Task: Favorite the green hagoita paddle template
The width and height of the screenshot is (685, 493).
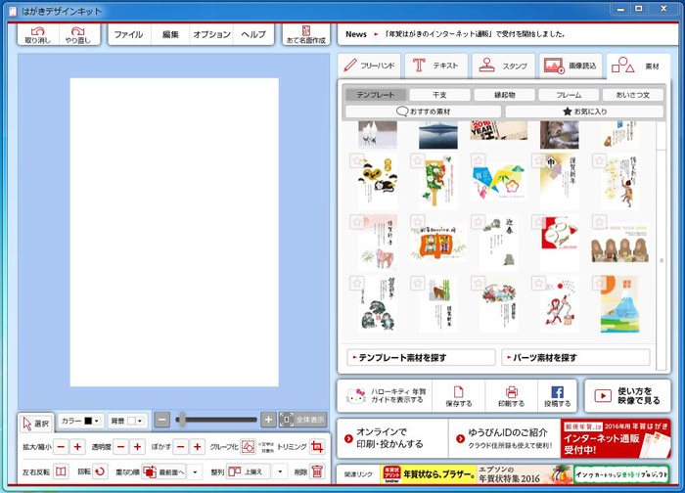Action: [x=418, y=160]
